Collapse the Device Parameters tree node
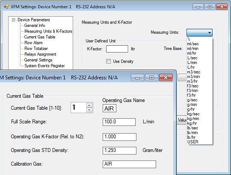 click(x=13, y=20)
